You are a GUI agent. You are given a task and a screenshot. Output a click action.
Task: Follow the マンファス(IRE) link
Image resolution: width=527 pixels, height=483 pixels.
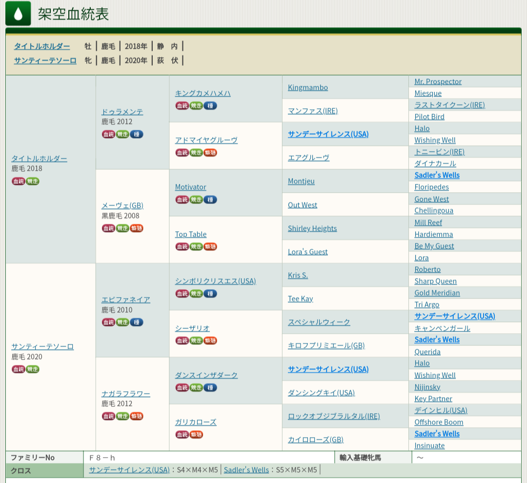tap(313, 111)
